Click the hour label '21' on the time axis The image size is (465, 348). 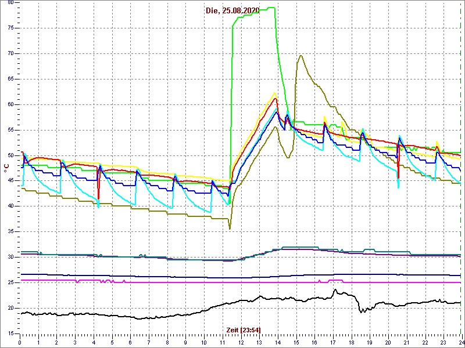click(x=406, y=341)
